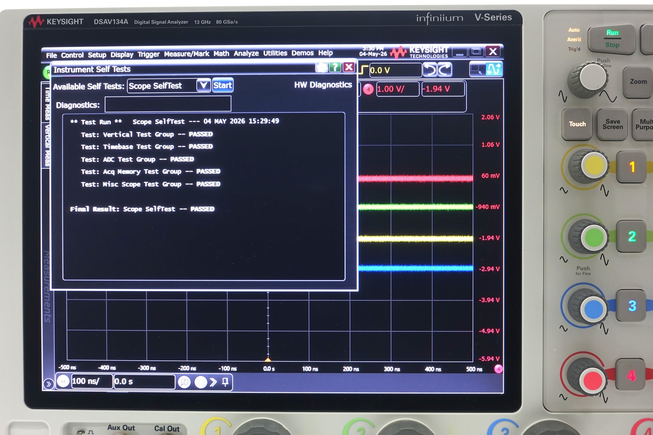This screenshot has width=653, height=435.
Task: Open the File menu
Action: click(51, 55)
